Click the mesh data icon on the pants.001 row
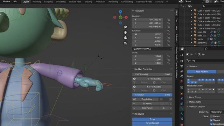Image resolution: width=224 pixels, height=126 pixels. (x=219, y=43)
